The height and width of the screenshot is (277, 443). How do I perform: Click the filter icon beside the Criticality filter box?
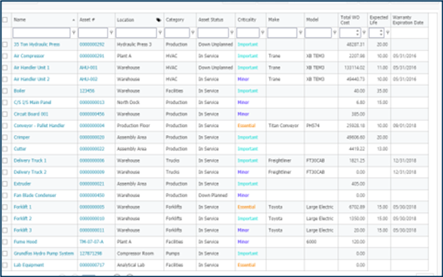(x=262, y=32)
